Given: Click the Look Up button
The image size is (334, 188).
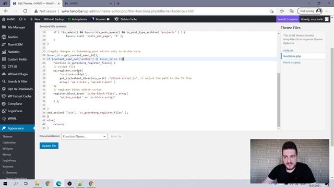Looking at the screenshot, I should pos(116,136).
